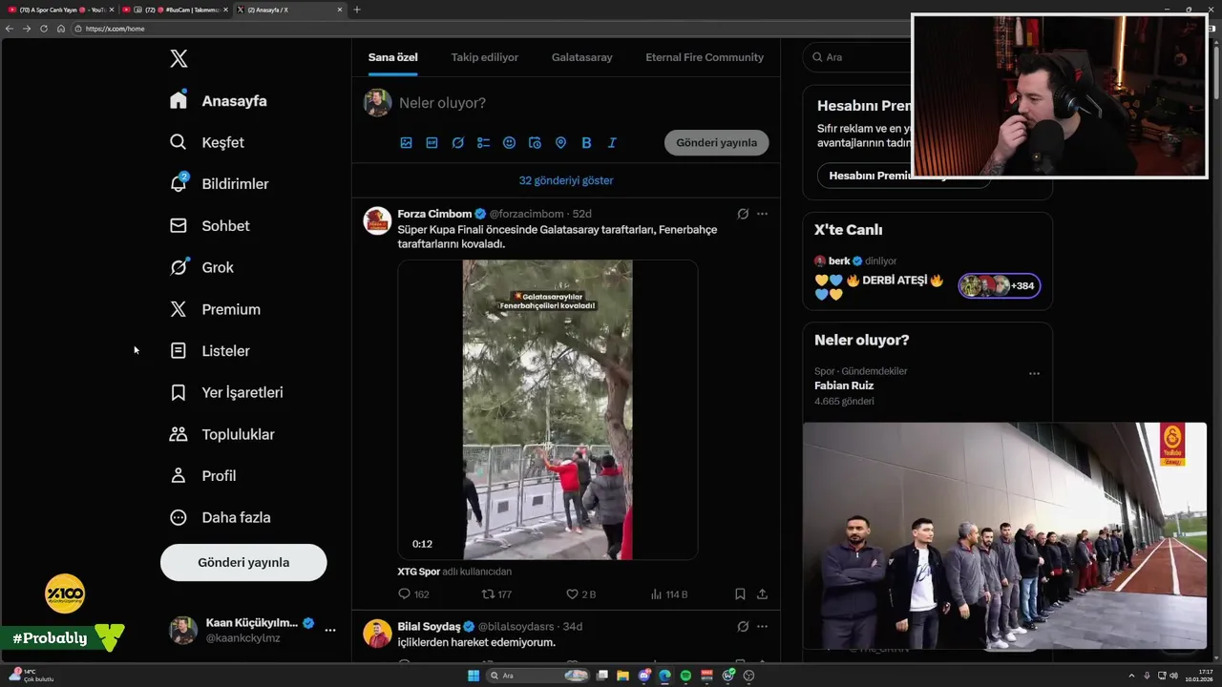Add a poll in composer

tap(483, 142)
